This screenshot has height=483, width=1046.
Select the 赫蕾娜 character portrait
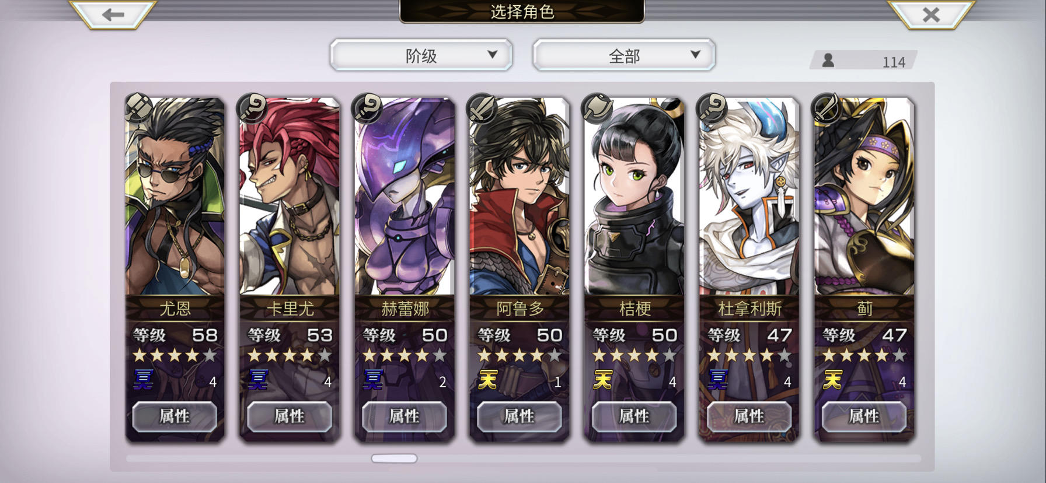click(405, 197)
